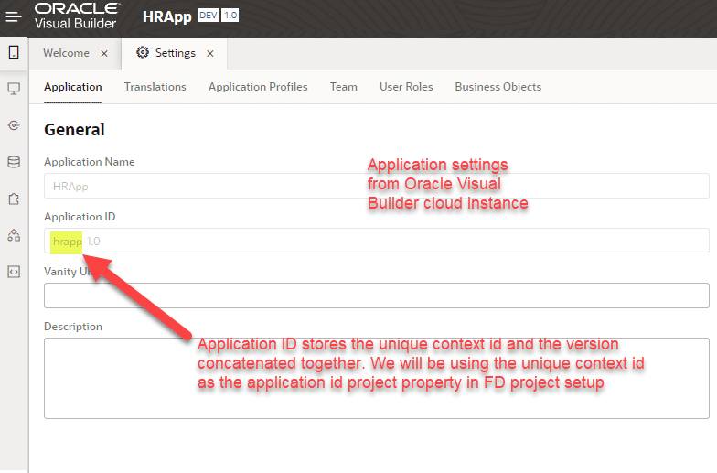Click the Application ID field
Screen dimensions: 717x473
coord(377,241)
